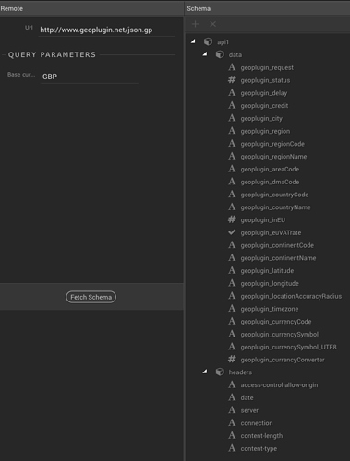Viewport: 350px width, 461px height.
Task: Click the number type icon of geoplugin_inEU
Action: click(x=232, y=219)
